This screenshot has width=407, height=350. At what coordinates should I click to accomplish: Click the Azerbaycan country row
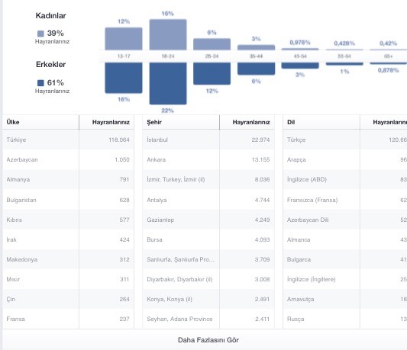pyautogui.click(x=68, y=159)
